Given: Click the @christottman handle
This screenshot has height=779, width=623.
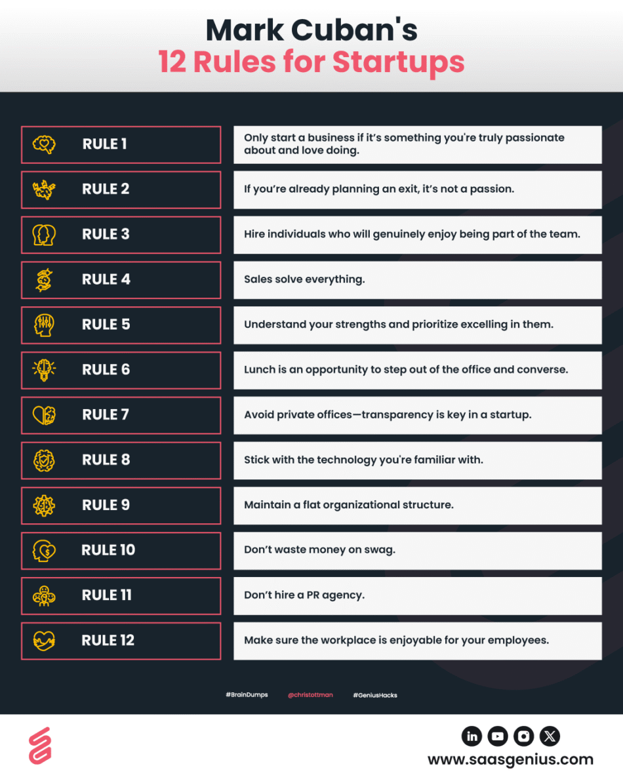Looking at the screenshot, I should (310, 695).
